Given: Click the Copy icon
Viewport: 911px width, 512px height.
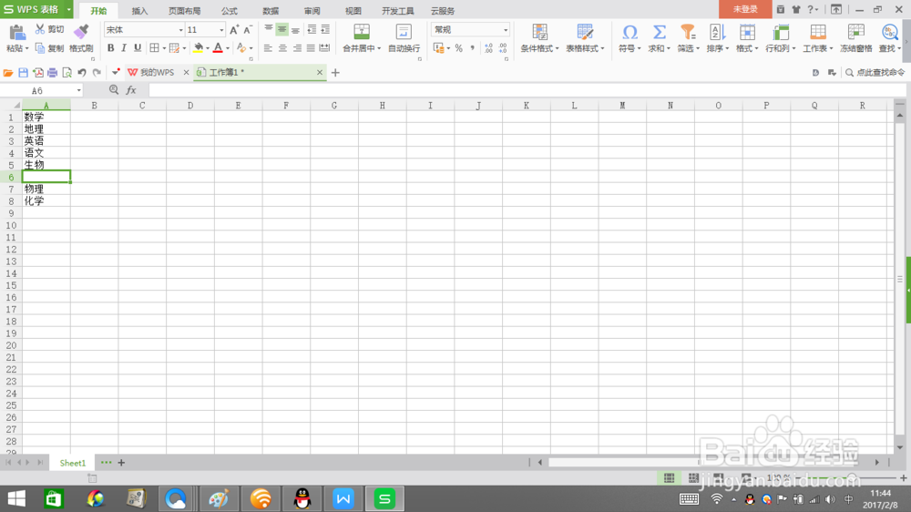Looking at the screenshot, I should (40, 48).
